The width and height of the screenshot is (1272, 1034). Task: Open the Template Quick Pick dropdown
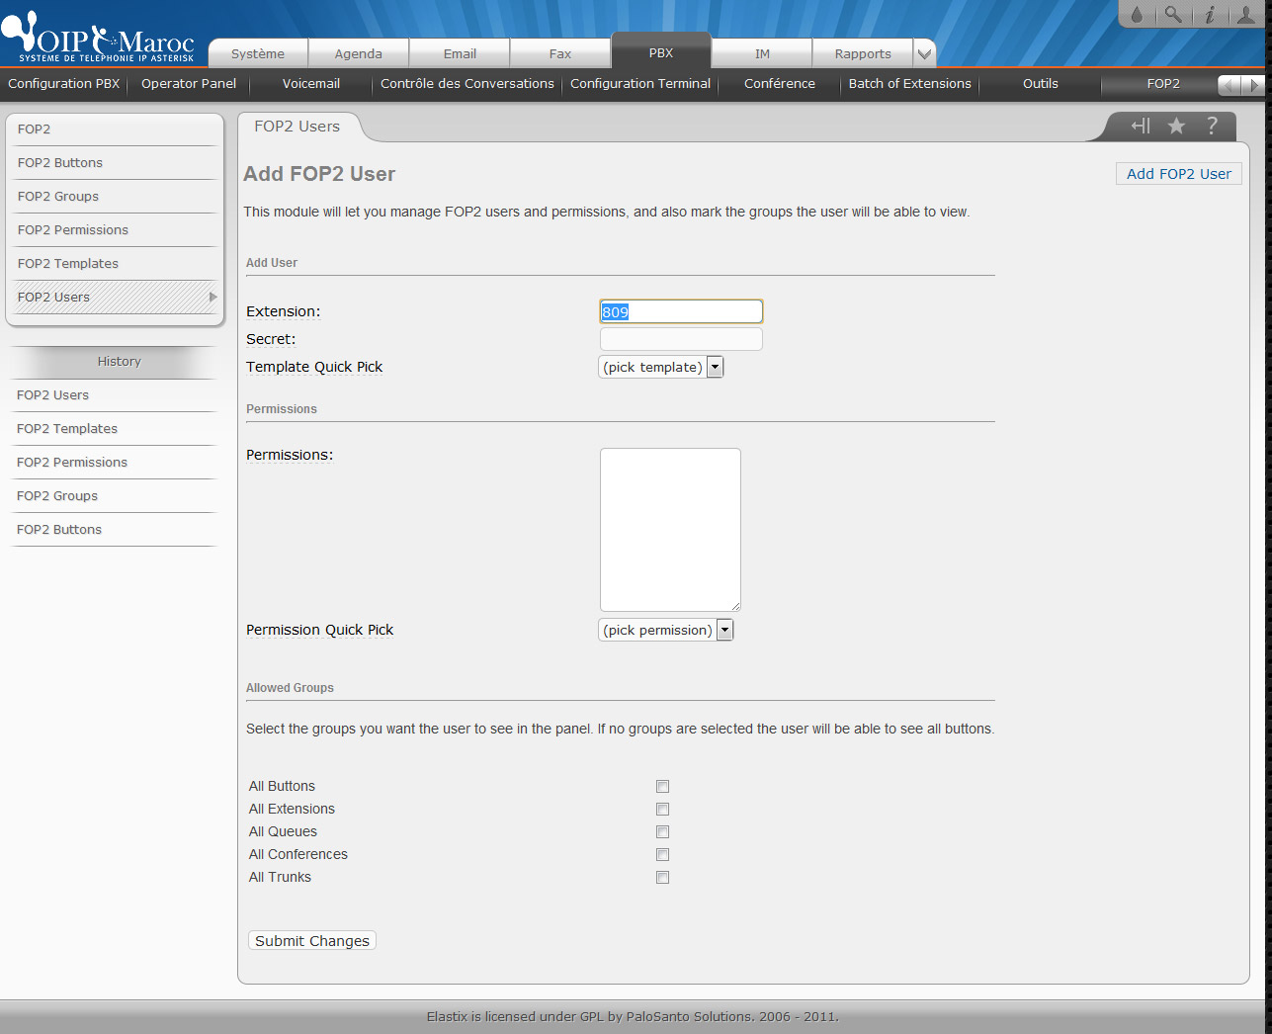(x=661, y=367)
